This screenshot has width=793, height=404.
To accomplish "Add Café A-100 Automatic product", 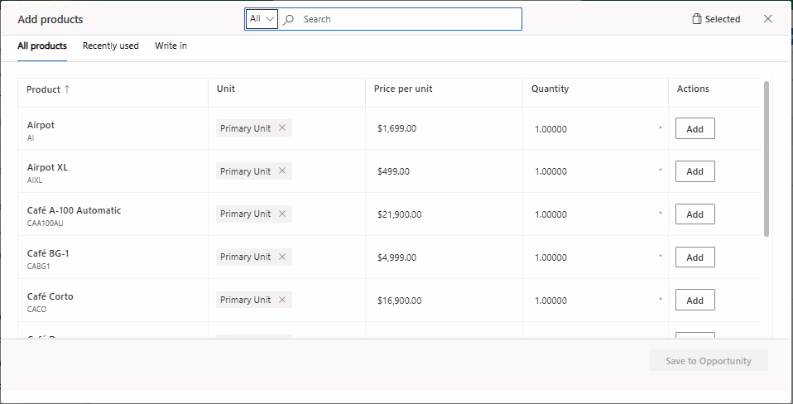I will click(694, 214).
